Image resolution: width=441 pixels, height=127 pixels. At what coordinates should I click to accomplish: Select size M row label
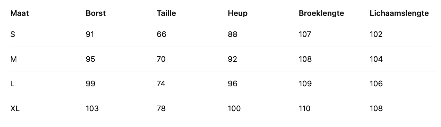tap(14, 59)
